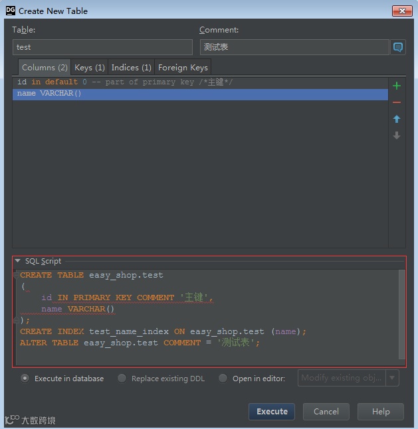418x429 pixels.
Task: Collapse the SQL Script section triangle
Action: pos(18,261)
